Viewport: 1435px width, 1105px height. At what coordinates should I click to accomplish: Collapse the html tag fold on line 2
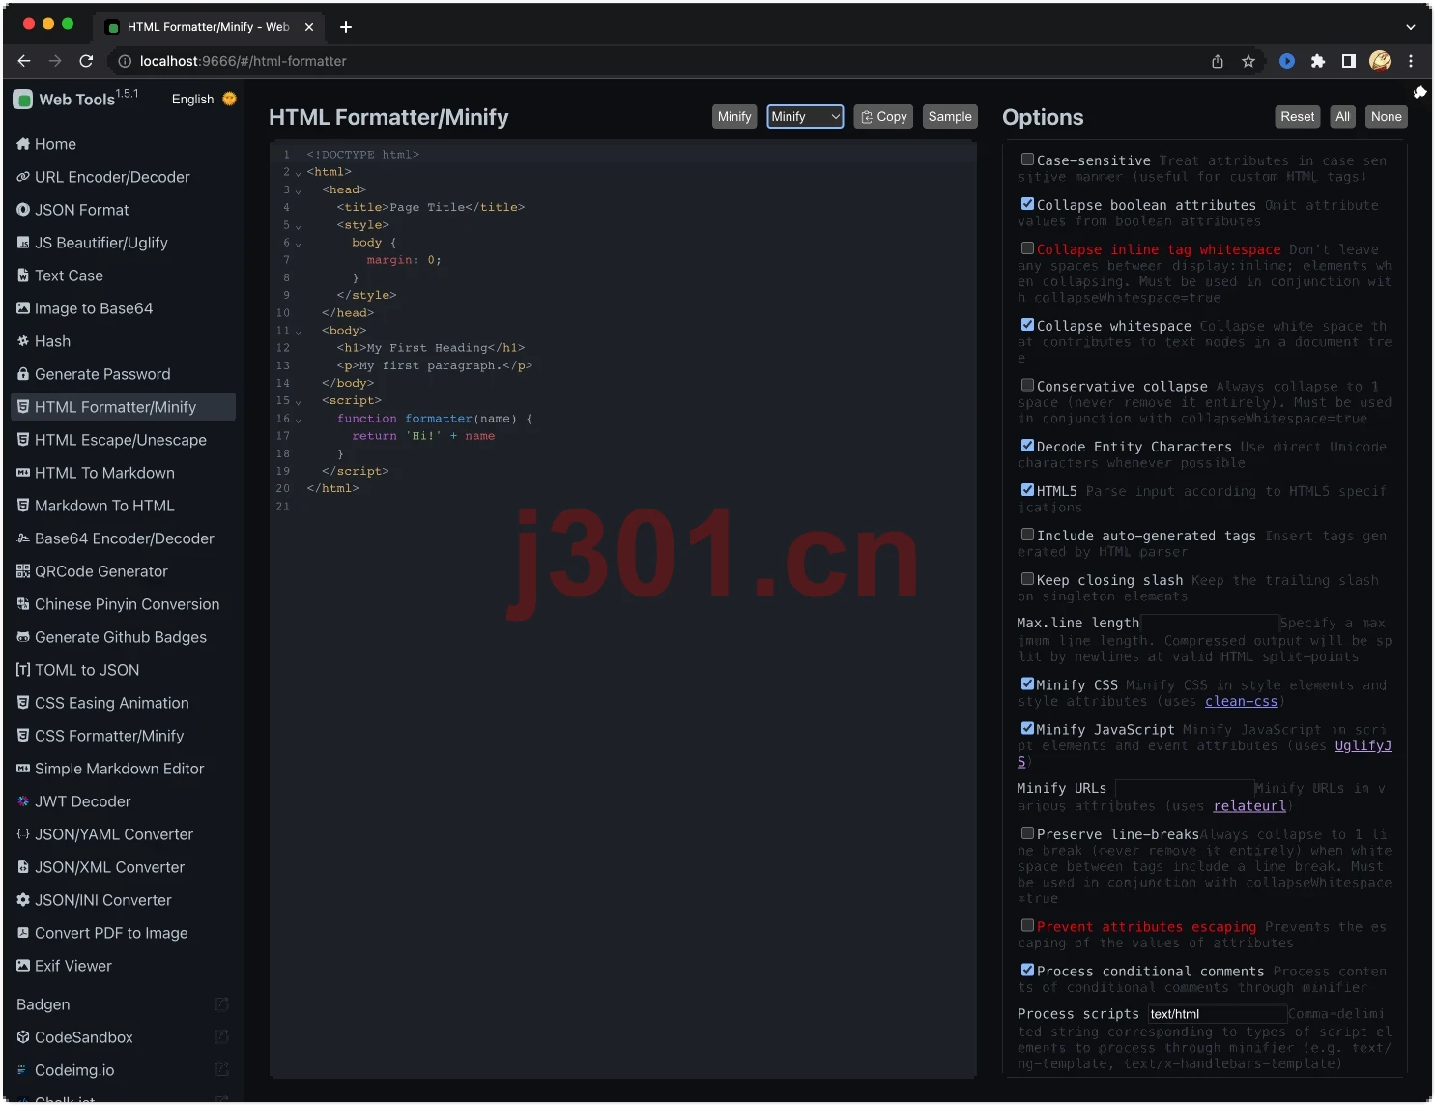(x=298, y=173)
